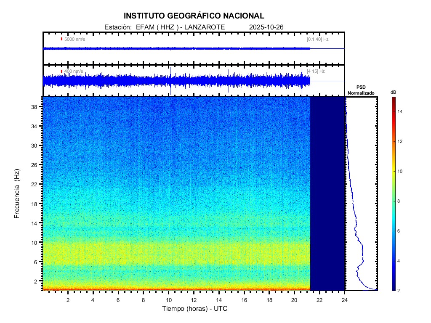Click the PSD Normalizado heading
The width and height of the screenshot is (431, 323).
pyautogui.click(x=361, y=90)
